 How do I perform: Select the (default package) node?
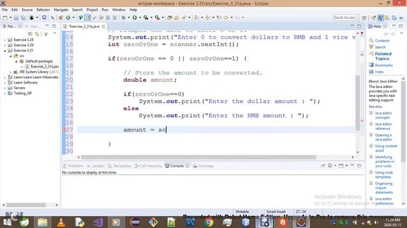coord(36,61)
